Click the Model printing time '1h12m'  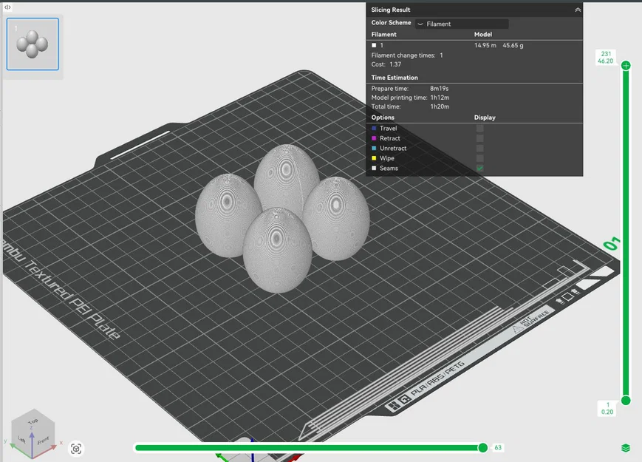pyautogui.click(x=440, y=98)
